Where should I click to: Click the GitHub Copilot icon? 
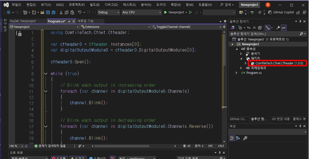click(x=270, y=12)
